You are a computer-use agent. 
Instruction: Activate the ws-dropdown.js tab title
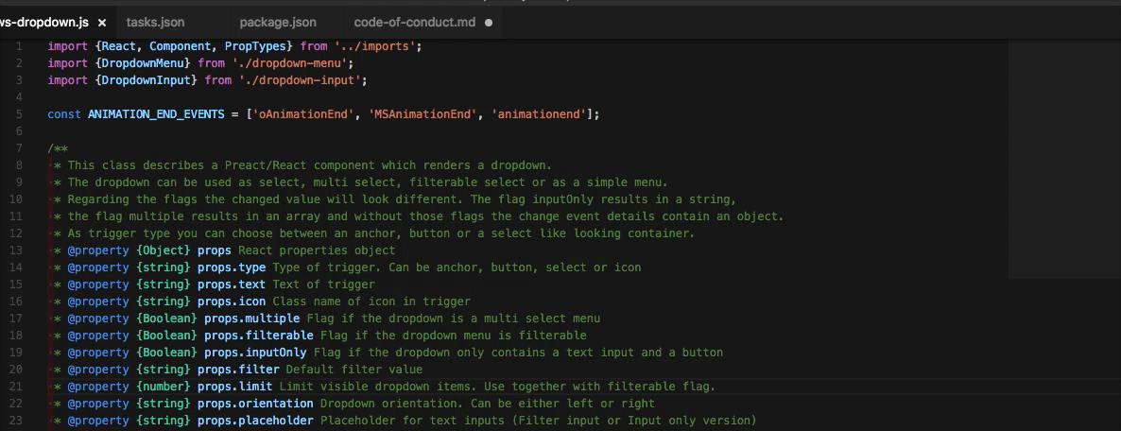(x=44, y=22)
